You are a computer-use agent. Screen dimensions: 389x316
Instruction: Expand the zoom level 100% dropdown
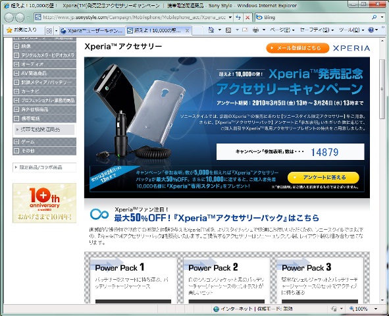coord(376,309)
